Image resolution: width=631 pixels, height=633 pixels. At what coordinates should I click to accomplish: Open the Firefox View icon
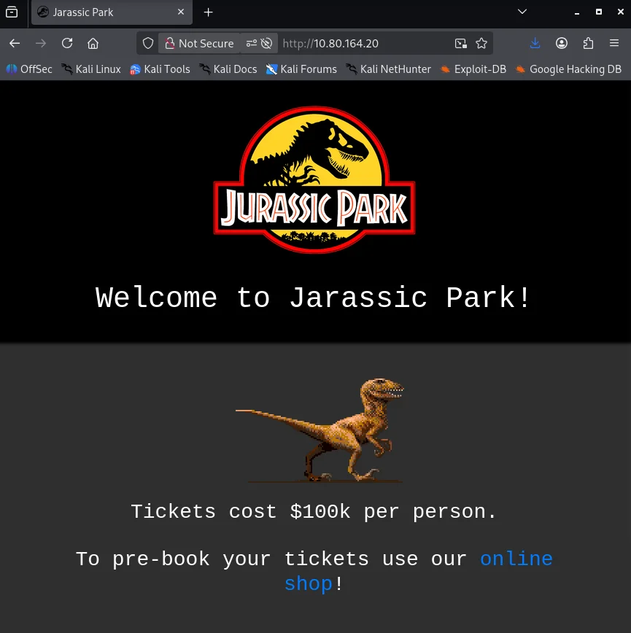12,12
